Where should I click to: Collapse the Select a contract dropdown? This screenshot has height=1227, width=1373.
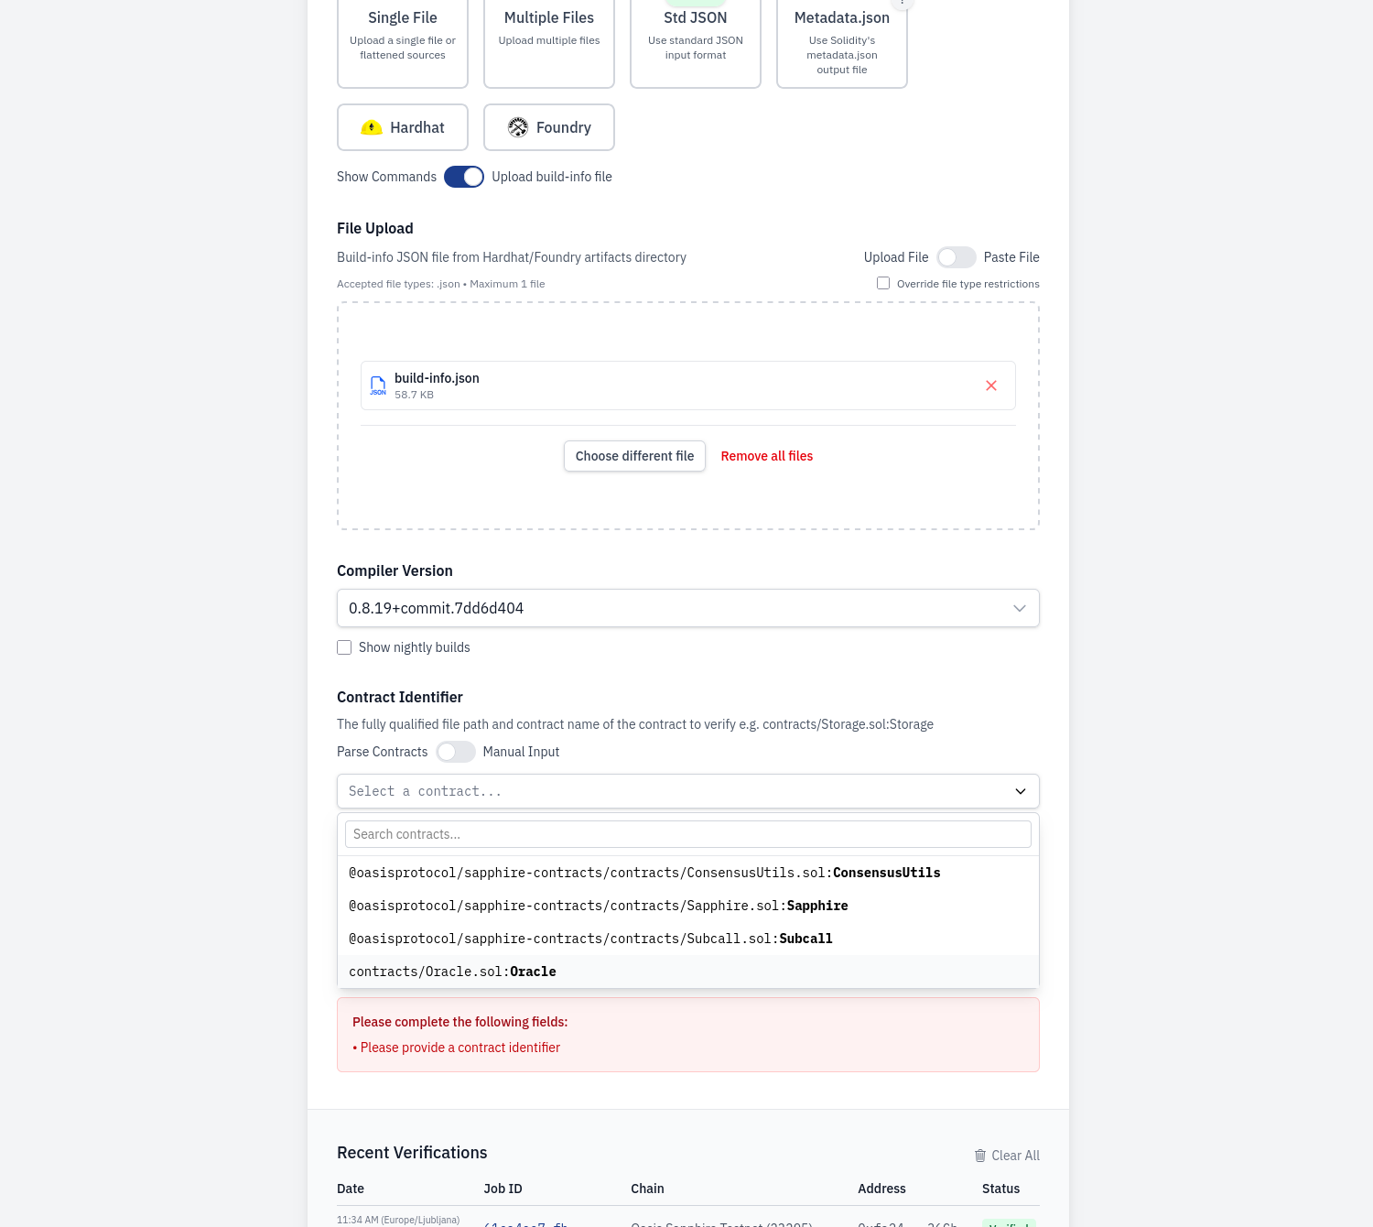click(x=1019, y=791)
